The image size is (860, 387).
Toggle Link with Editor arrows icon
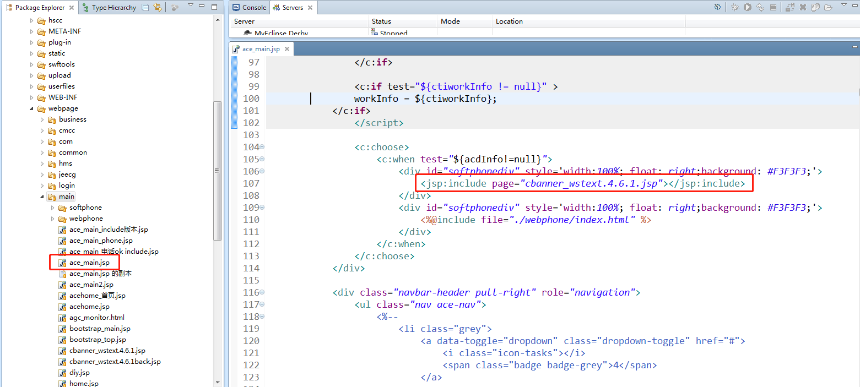coord(158,7)
